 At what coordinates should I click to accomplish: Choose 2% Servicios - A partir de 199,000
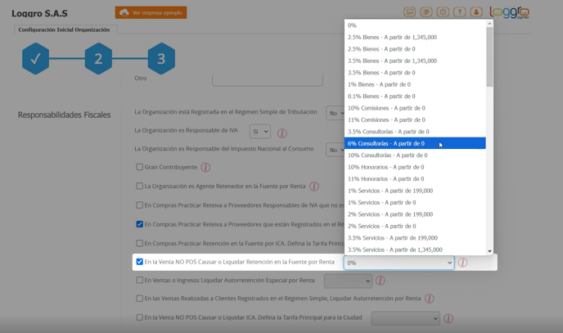[415, 214]
